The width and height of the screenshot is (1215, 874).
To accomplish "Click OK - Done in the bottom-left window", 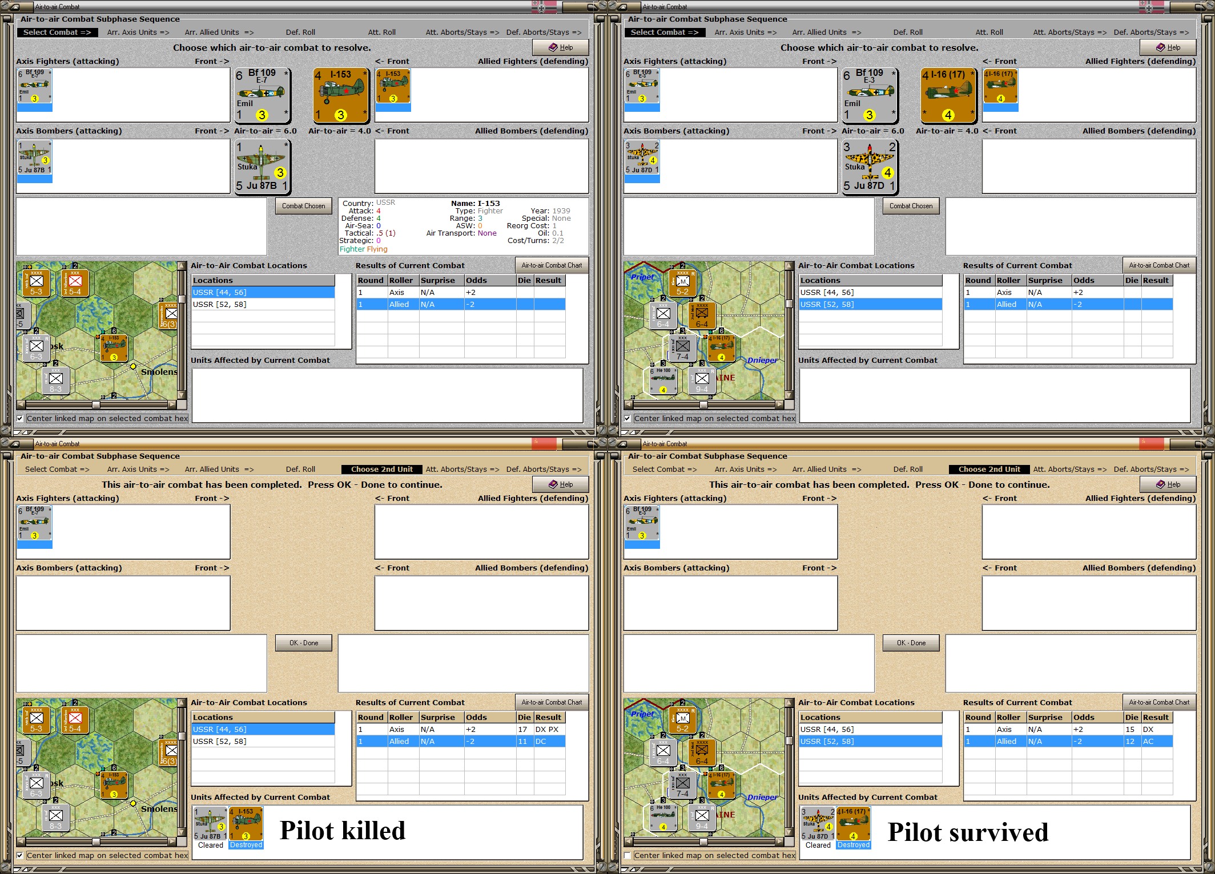I will click(x=304, y=643).
